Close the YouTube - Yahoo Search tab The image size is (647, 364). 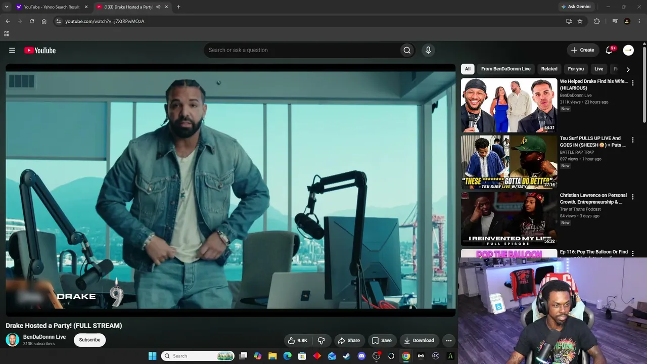[x=86, y=7]
